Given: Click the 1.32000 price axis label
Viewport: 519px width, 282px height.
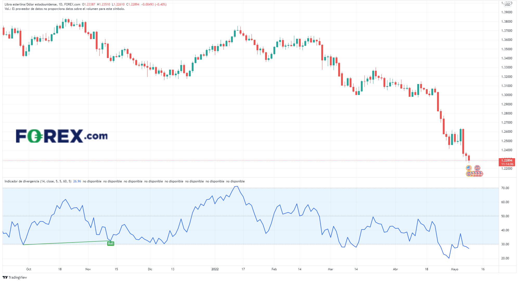Looking at the screenshot, I should pos(507,77).
